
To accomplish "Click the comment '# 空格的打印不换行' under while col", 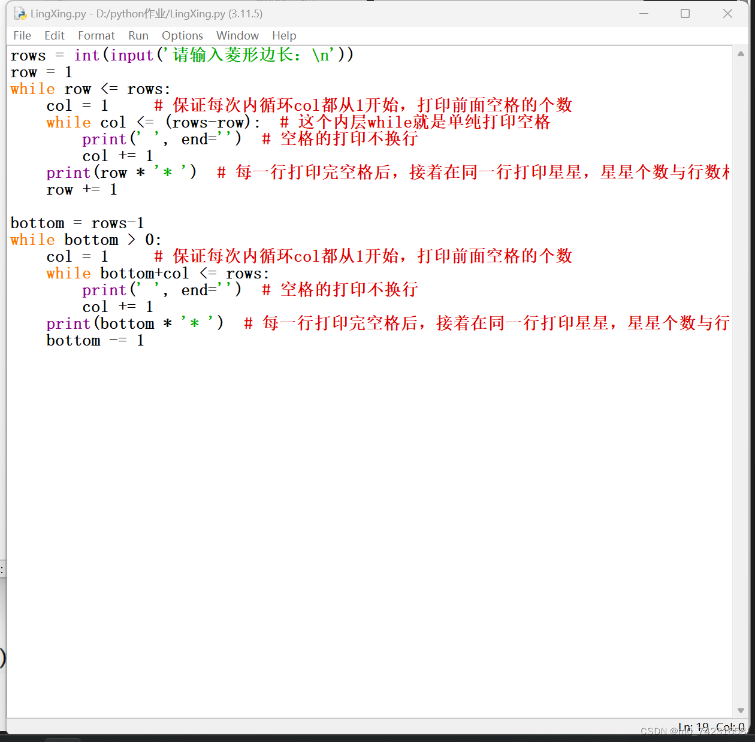I will tap(340, 139).
